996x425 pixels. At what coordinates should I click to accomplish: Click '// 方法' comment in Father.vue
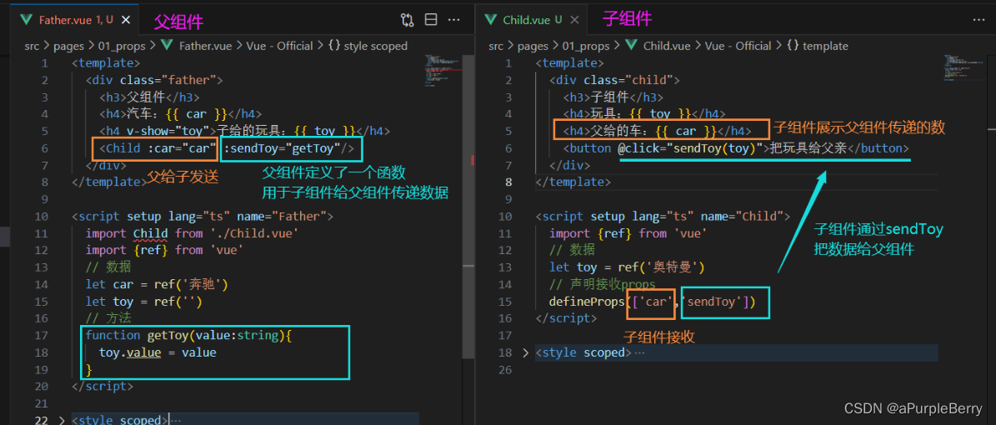[x=108, y=317]
